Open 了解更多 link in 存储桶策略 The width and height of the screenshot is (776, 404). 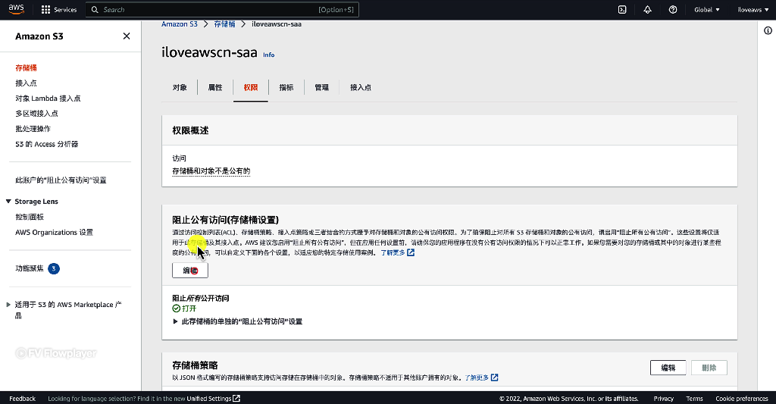(477, 377)
